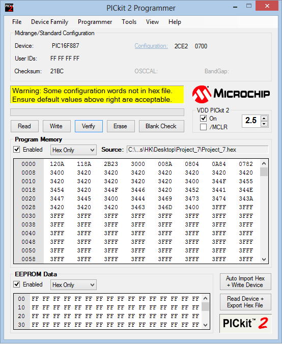Click the device name PIC16F887
The width and height of the screenshot is (282, 344).
[65, 46]
